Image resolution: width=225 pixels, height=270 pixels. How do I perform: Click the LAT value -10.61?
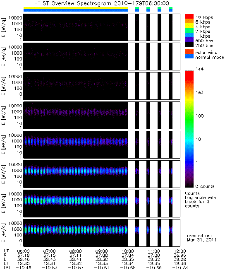pyautogui.click(x=101, y=268)
